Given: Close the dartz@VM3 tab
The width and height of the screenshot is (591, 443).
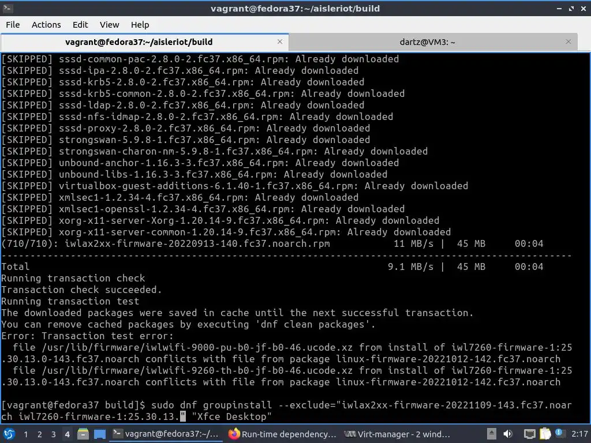Looking at the screenshot, I should [568, 42].
